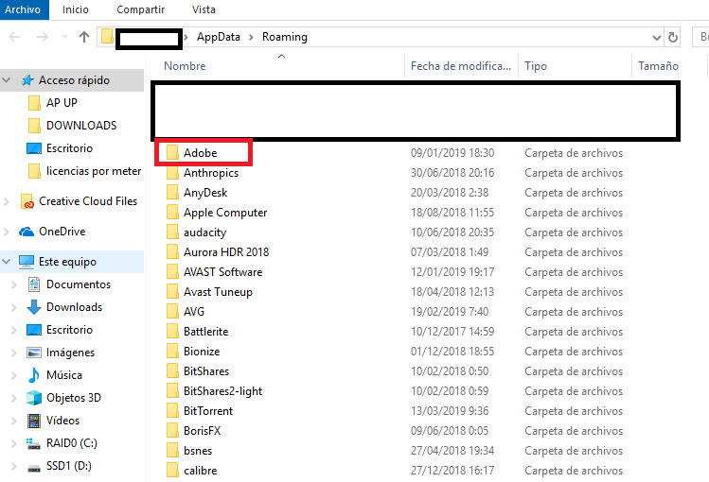Select the bsnes folder name

coord(198,451)
